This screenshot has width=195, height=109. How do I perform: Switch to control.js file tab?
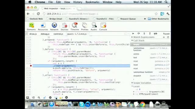coord(58,34)
